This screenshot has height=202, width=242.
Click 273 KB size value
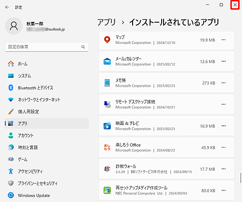(x=209, y=83)
